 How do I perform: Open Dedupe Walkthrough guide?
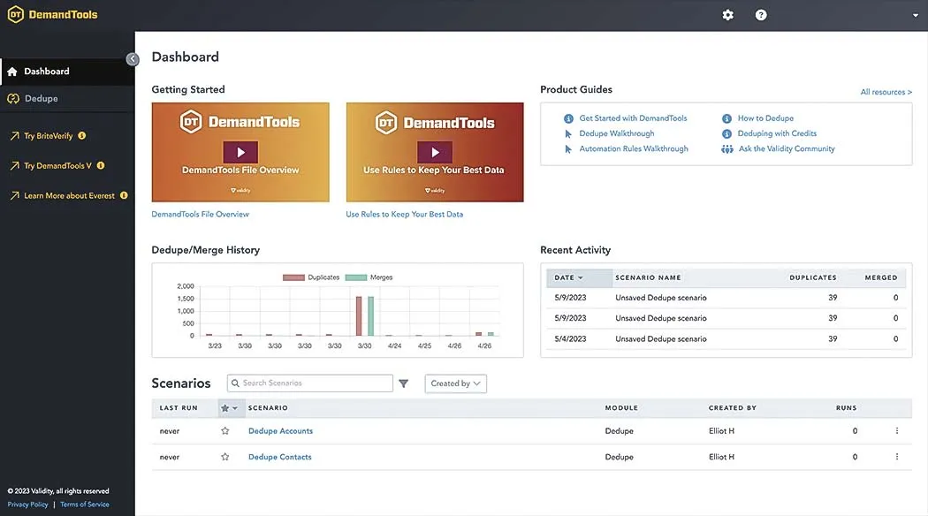[617, 133]
